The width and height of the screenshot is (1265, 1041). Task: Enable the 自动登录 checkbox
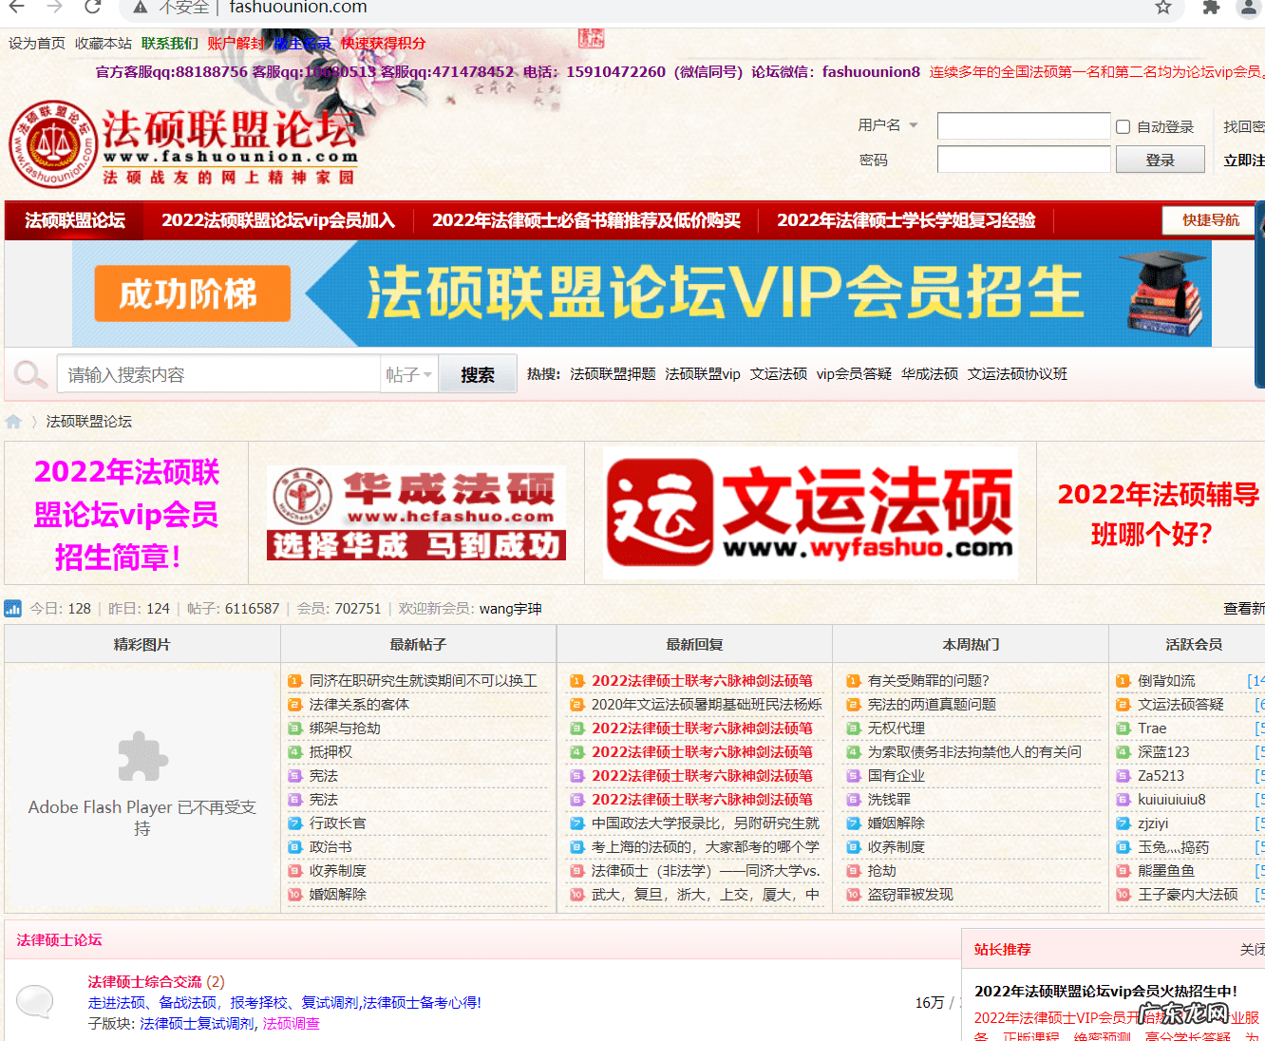[1123, 125]
